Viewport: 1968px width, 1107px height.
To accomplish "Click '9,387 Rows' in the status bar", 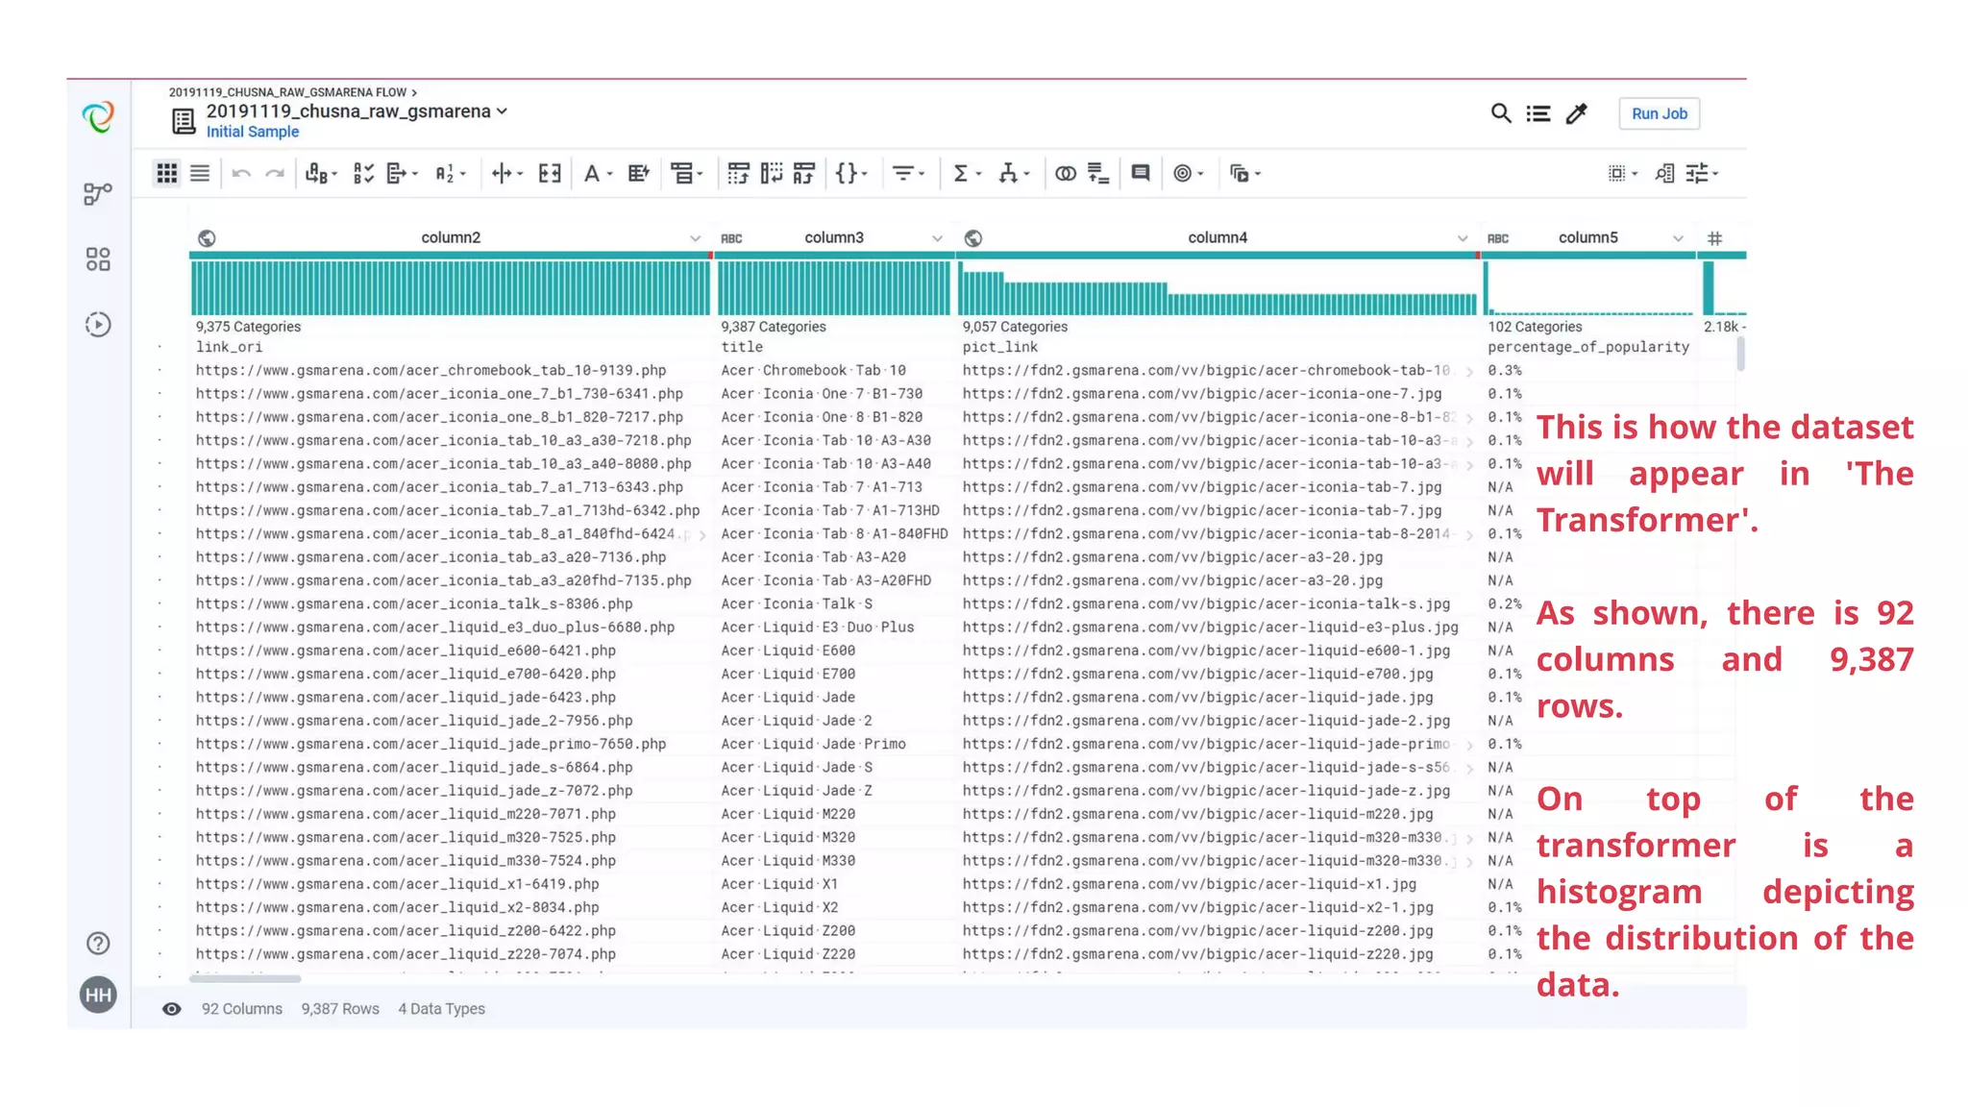I will tap(340, 1009).
